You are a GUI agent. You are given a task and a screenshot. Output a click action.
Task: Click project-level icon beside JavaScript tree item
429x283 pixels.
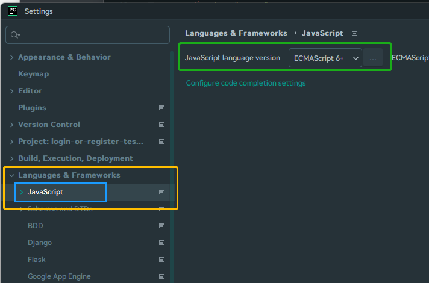click(161, 192)
